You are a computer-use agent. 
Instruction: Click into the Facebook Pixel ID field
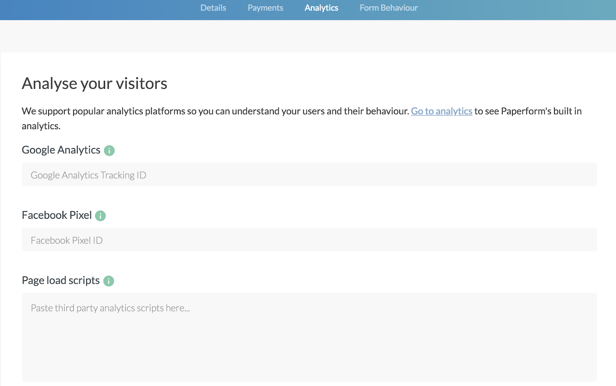[310, 240]
